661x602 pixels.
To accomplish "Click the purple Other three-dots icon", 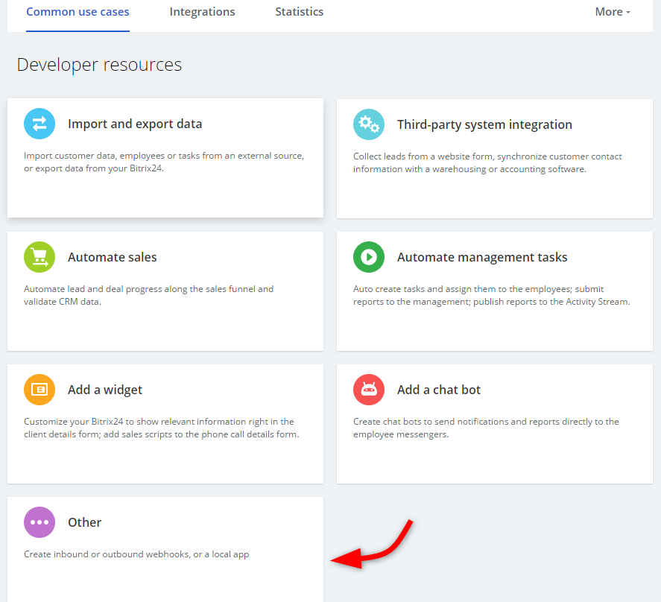I will pos(39,522).
